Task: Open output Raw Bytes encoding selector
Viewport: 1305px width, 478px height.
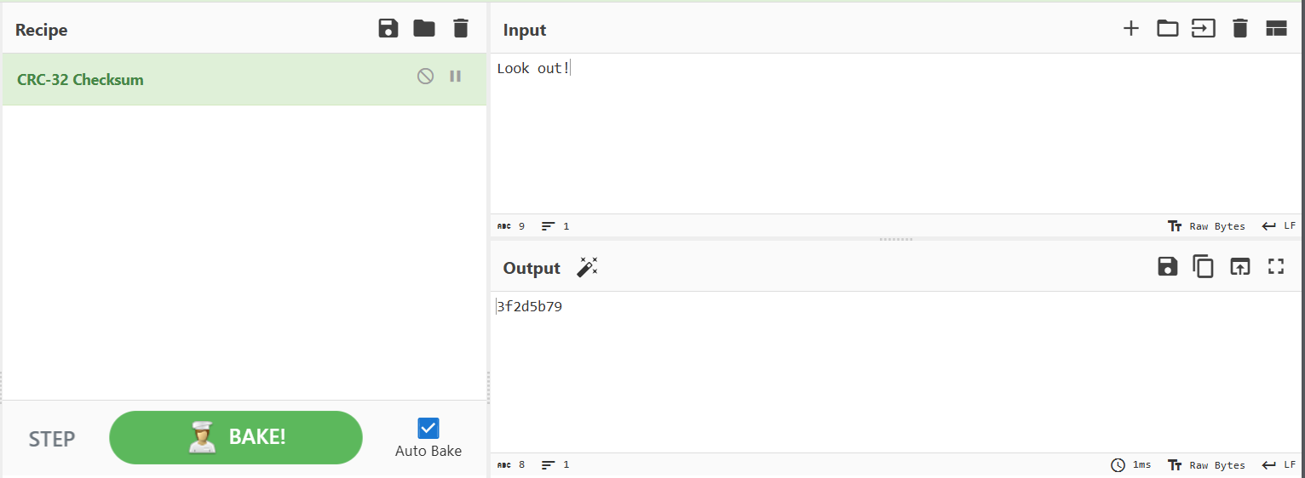Action: [1206, 465]
